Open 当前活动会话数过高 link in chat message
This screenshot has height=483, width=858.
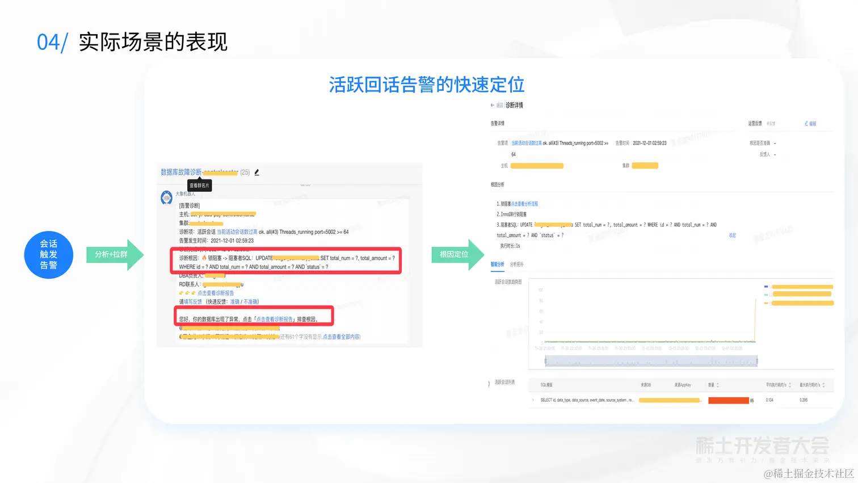[x=237, y=232]
